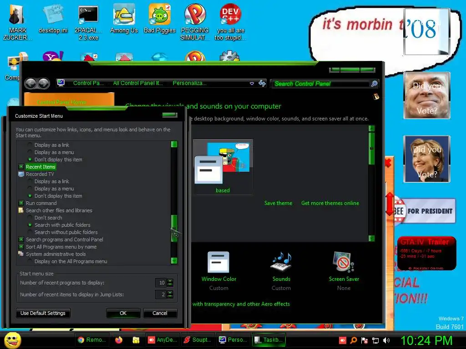Viewport: 466px width, 349px height.
Task: Click the Forward arrow in Control Panel
Action: (44, 84)
